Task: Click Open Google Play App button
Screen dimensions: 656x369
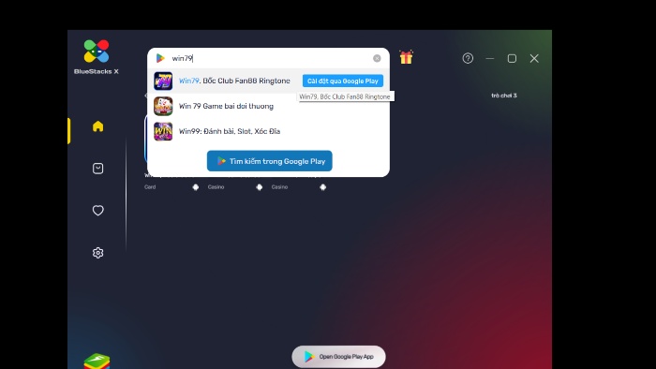Action: (x=338, y=357)
